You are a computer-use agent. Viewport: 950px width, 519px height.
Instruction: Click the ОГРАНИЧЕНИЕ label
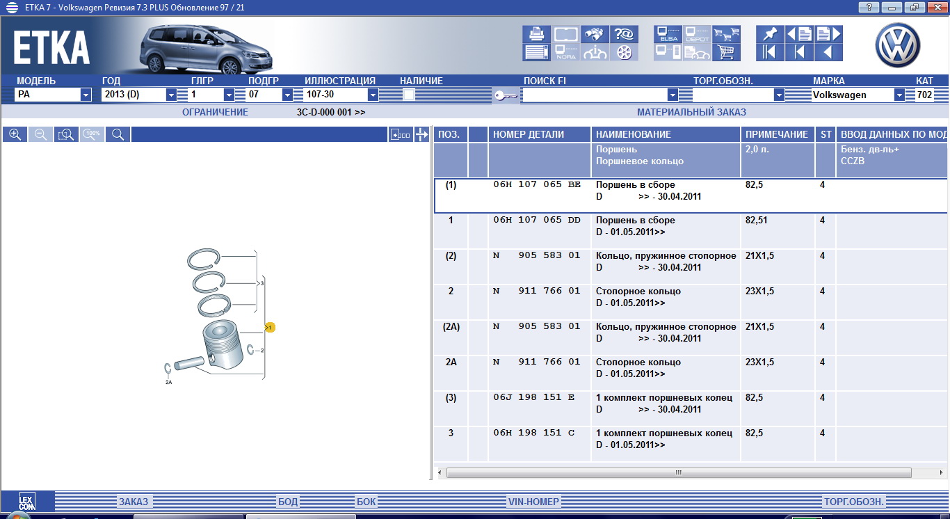[x=215, y=112]
